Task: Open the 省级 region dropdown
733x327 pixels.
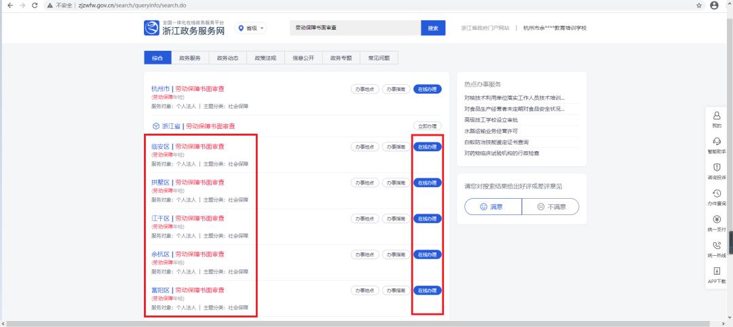Action: [x=252, y=28]
